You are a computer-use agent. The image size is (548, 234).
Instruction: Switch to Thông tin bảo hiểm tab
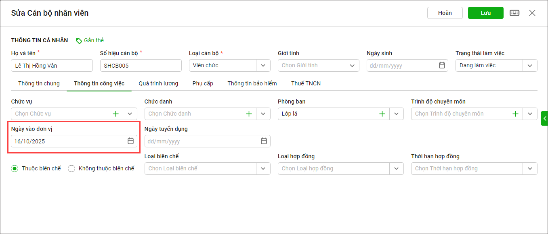click(x=252, y=83)
